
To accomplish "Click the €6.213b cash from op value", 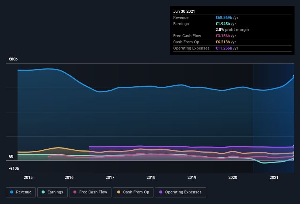I will 223,42.
